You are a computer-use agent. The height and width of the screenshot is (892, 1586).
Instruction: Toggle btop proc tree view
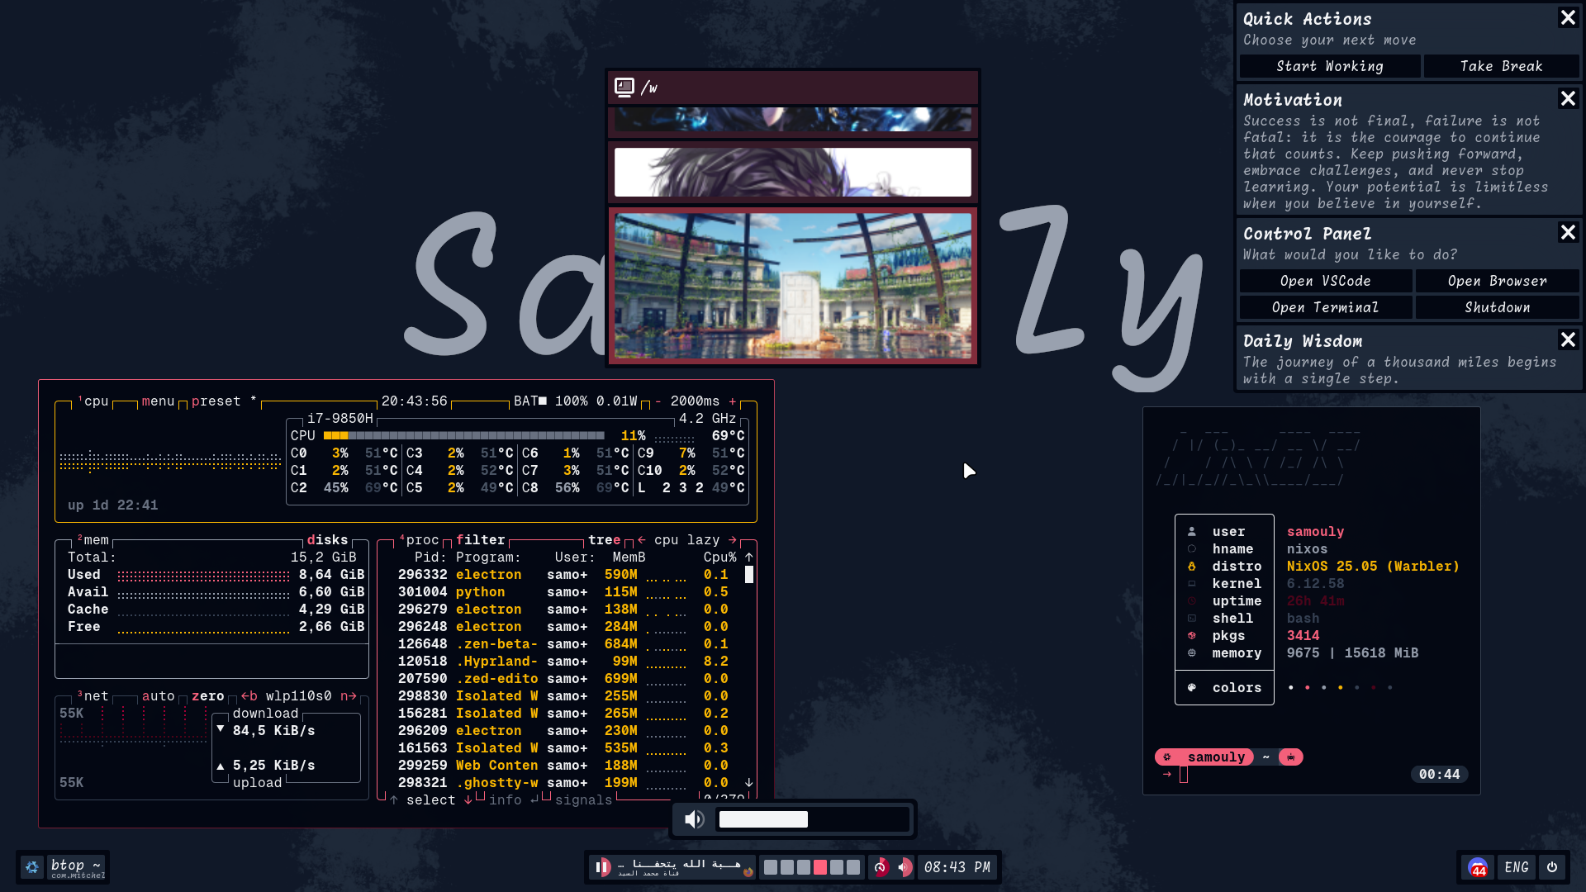coord(604,540)
